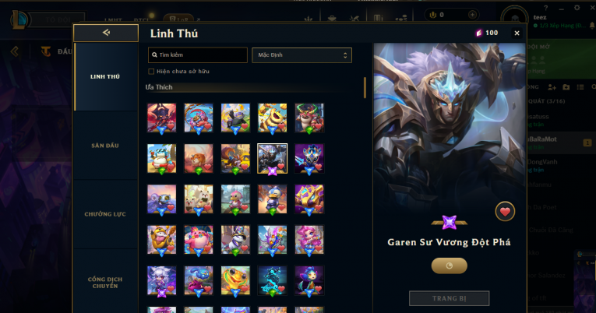Viewport: 596px width, 313px height.
Task: Click the purple shard currency icon showing 100
Action: click(x=479, y=33)
